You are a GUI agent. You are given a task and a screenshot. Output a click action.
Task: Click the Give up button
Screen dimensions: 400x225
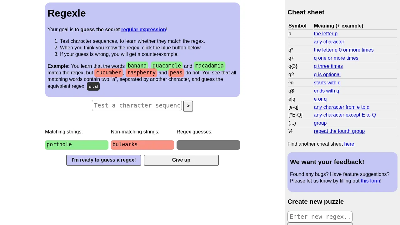181,160
